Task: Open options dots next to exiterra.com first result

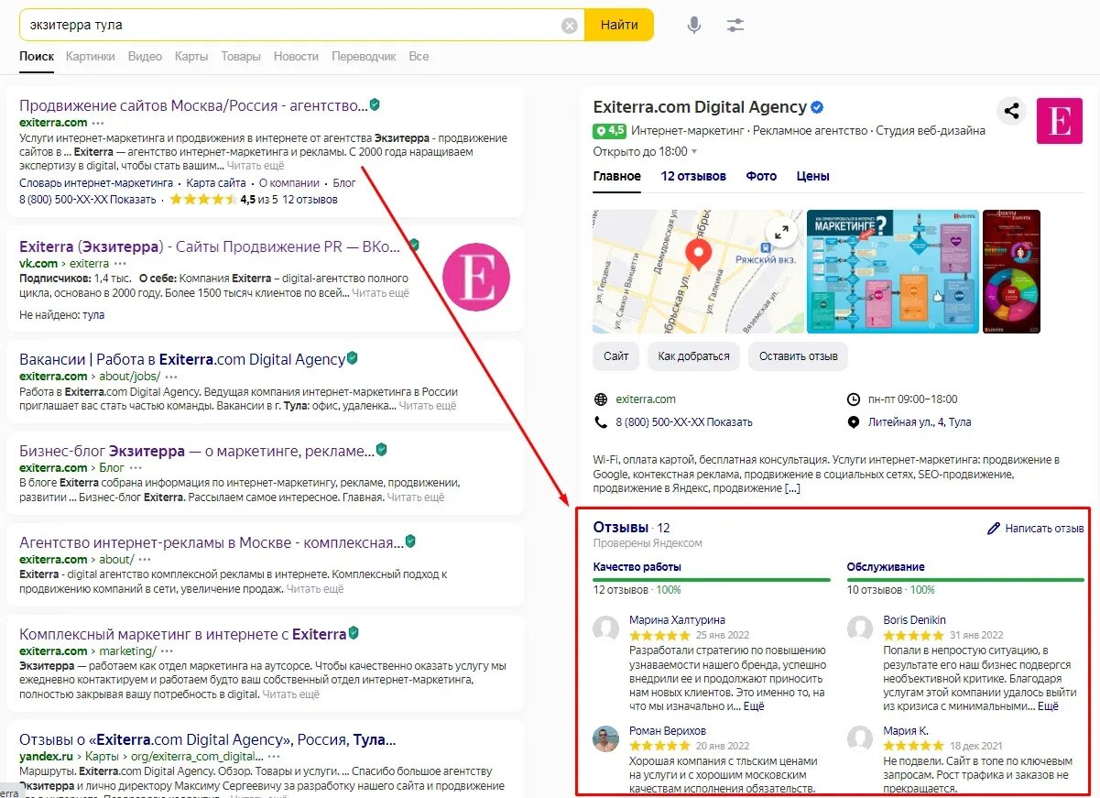Action: 98,123
